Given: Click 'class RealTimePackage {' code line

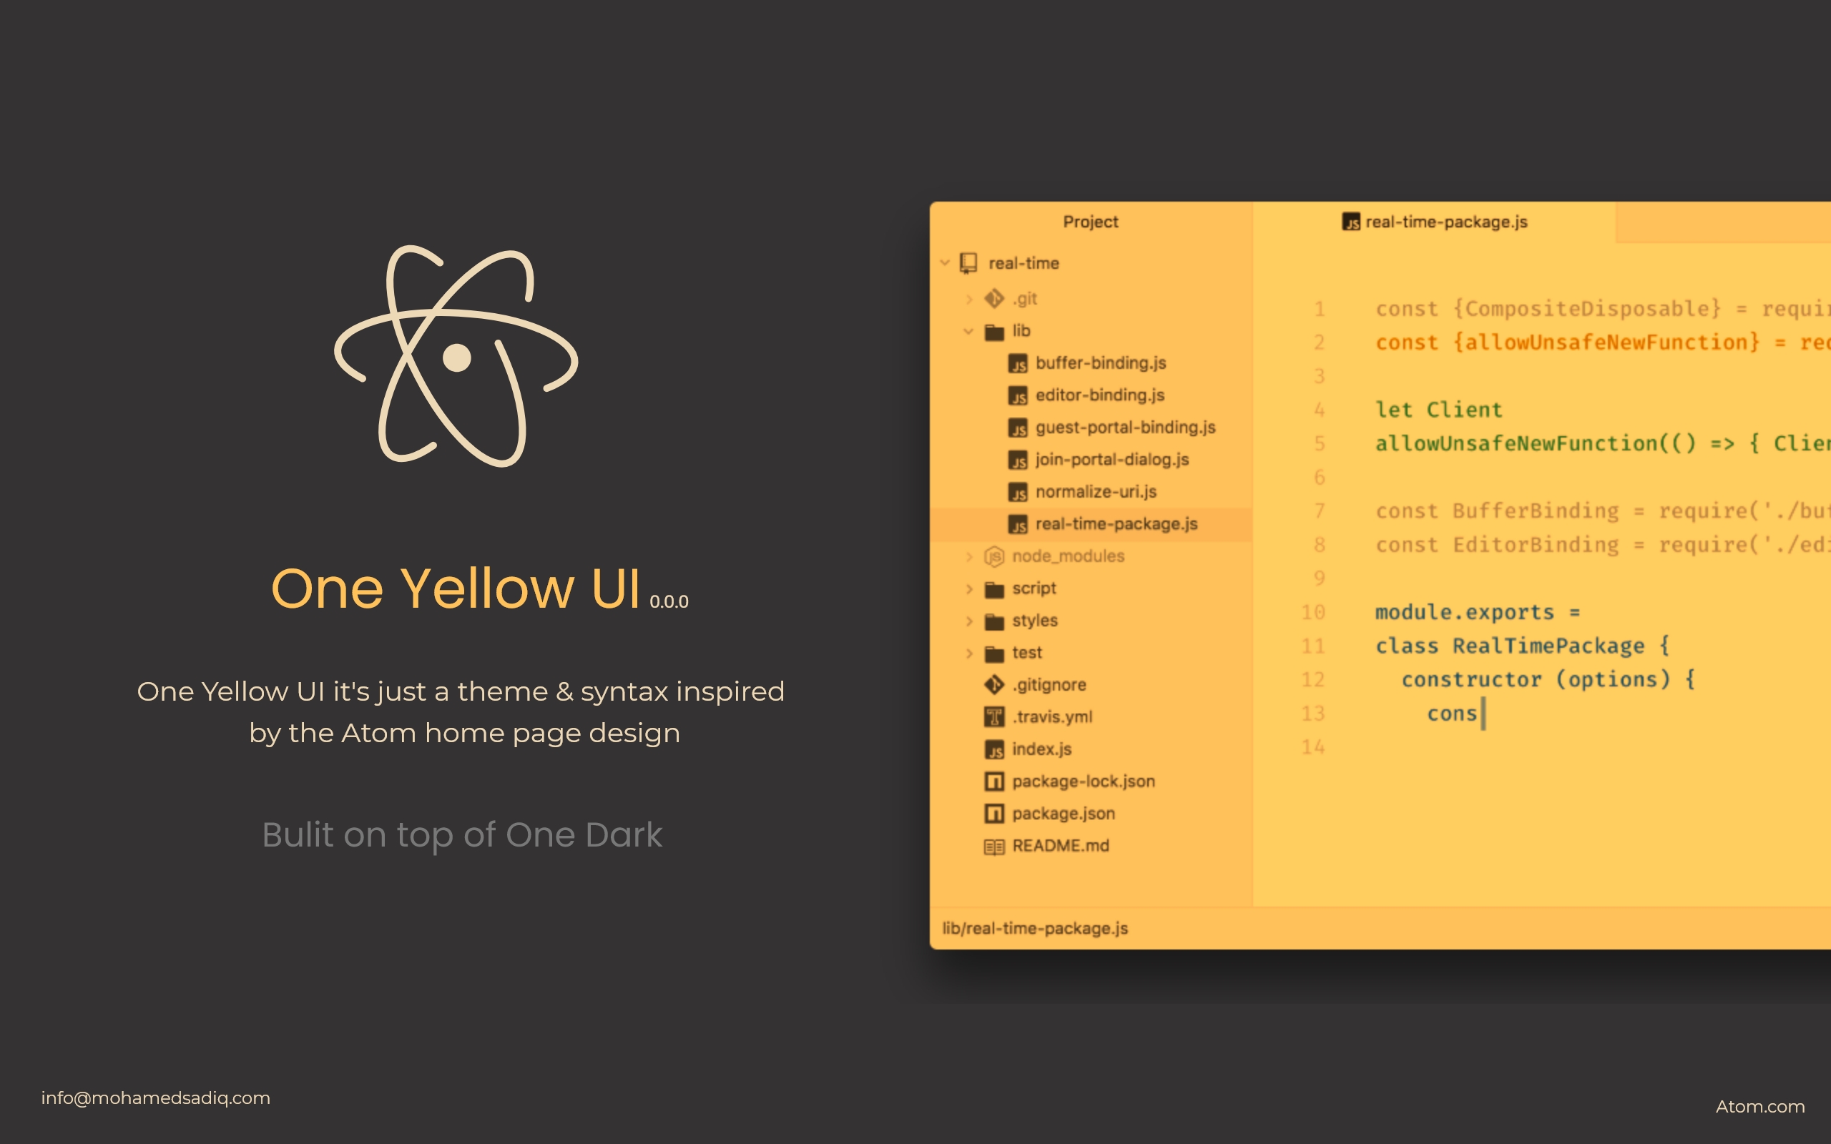Looking at the screenshot, I should 1522,646.
